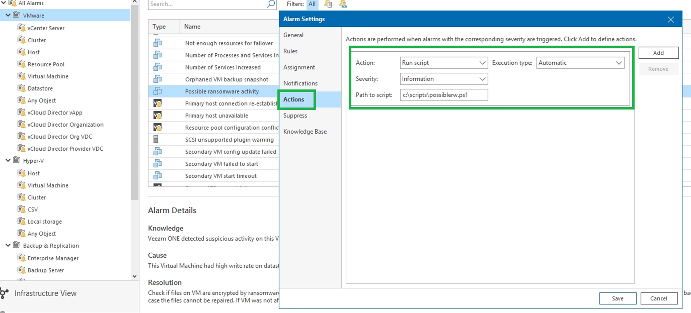Click type icon for Primary host unavailable

point(157,115)
